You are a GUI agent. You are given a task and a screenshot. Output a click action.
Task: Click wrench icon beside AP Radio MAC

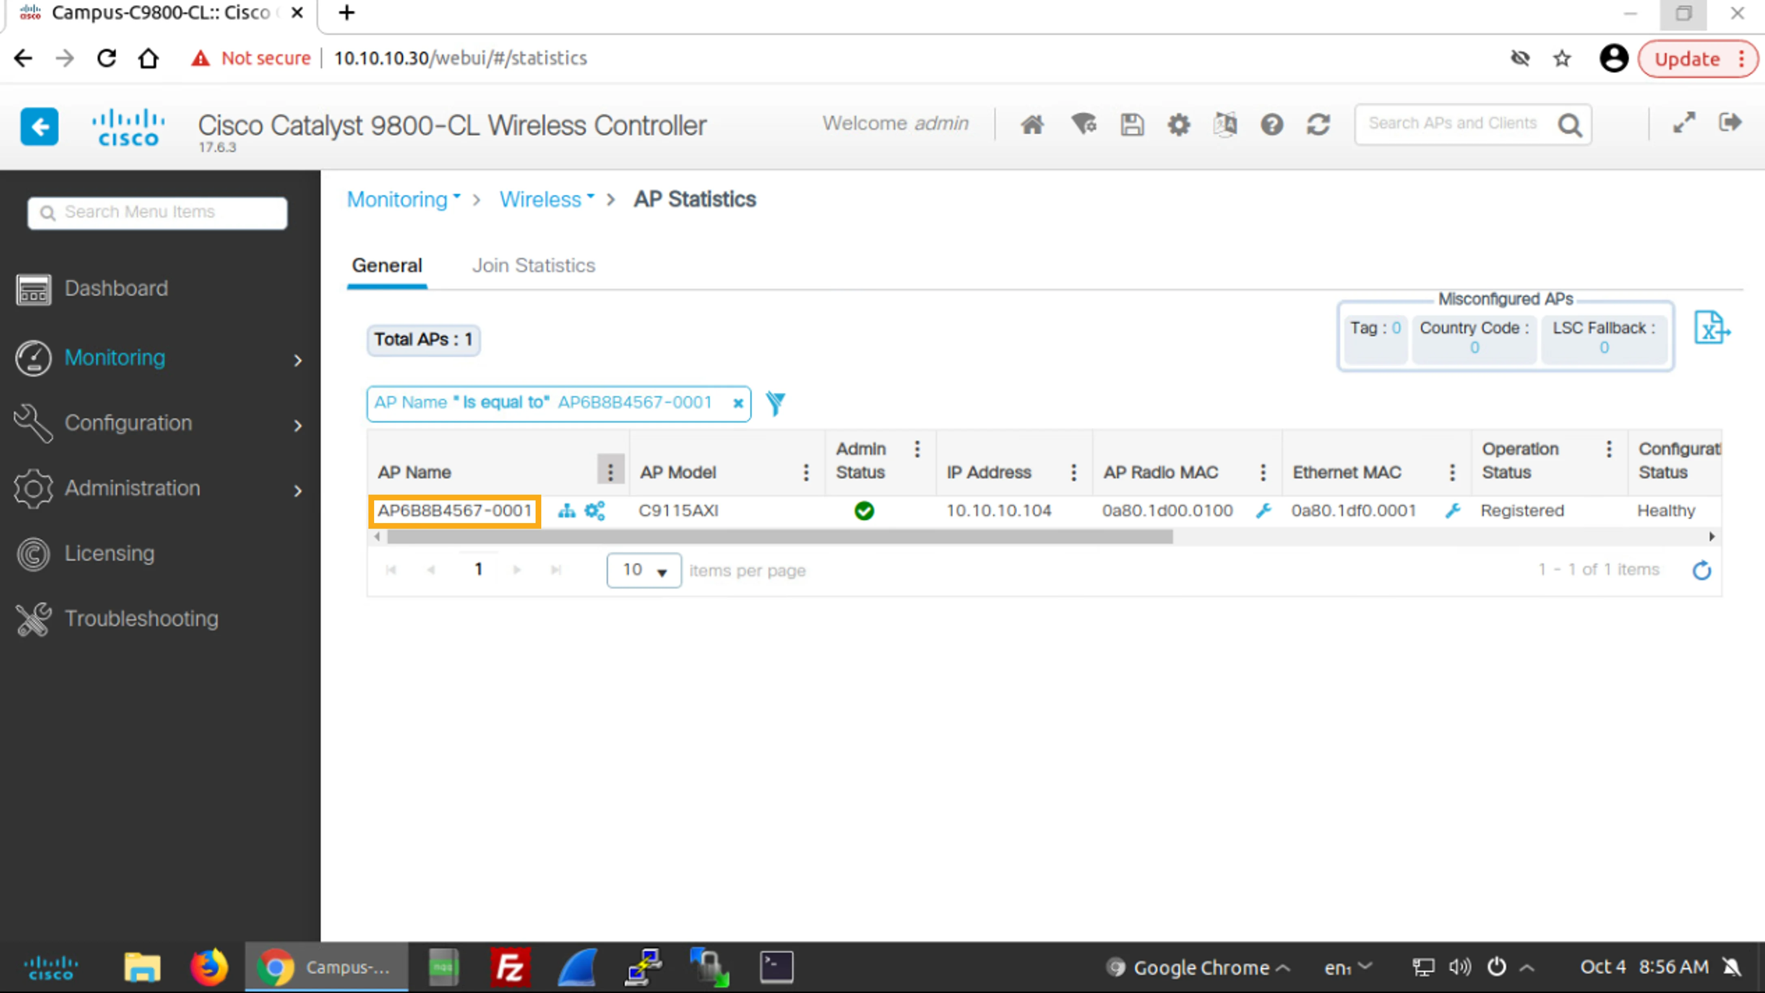pos(1263,511)
